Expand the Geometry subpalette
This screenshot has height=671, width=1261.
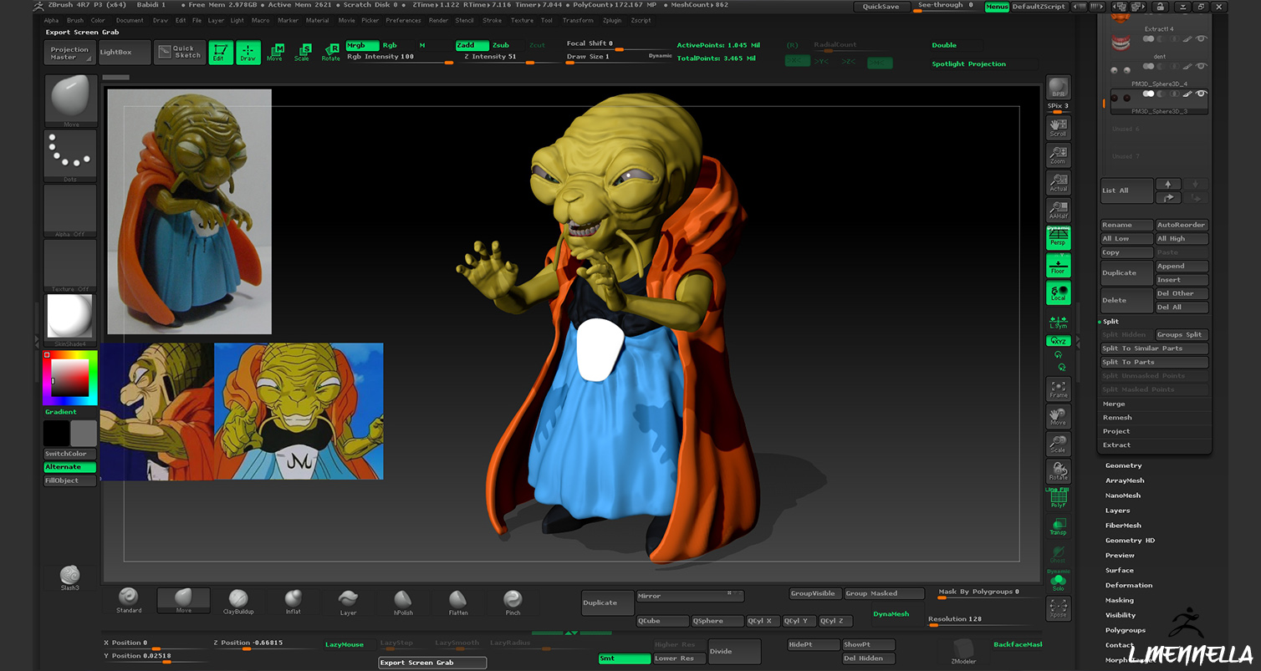1123,465
